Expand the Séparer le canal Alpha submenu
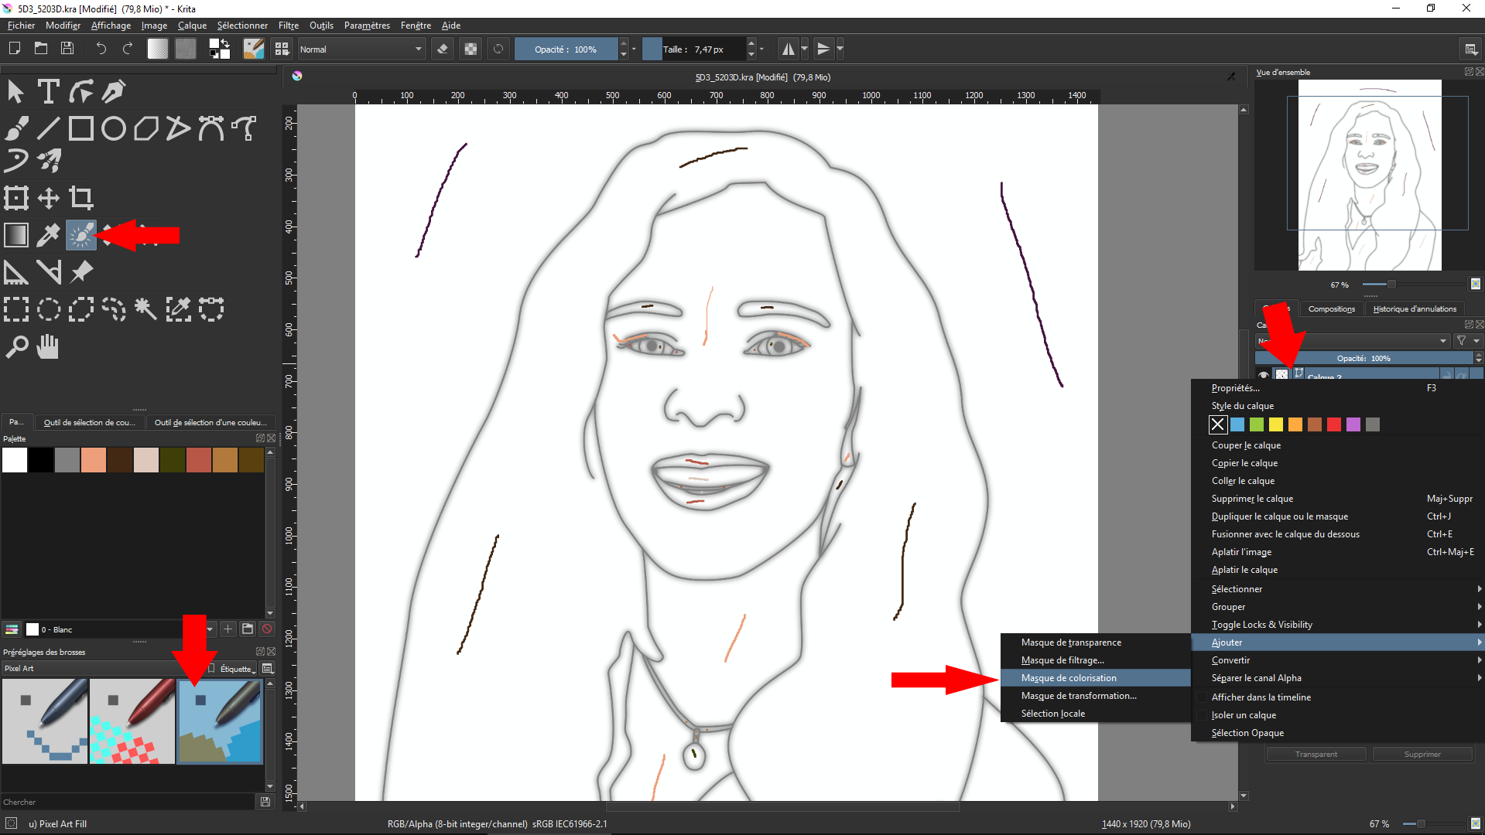 (x=1337, y=678)
